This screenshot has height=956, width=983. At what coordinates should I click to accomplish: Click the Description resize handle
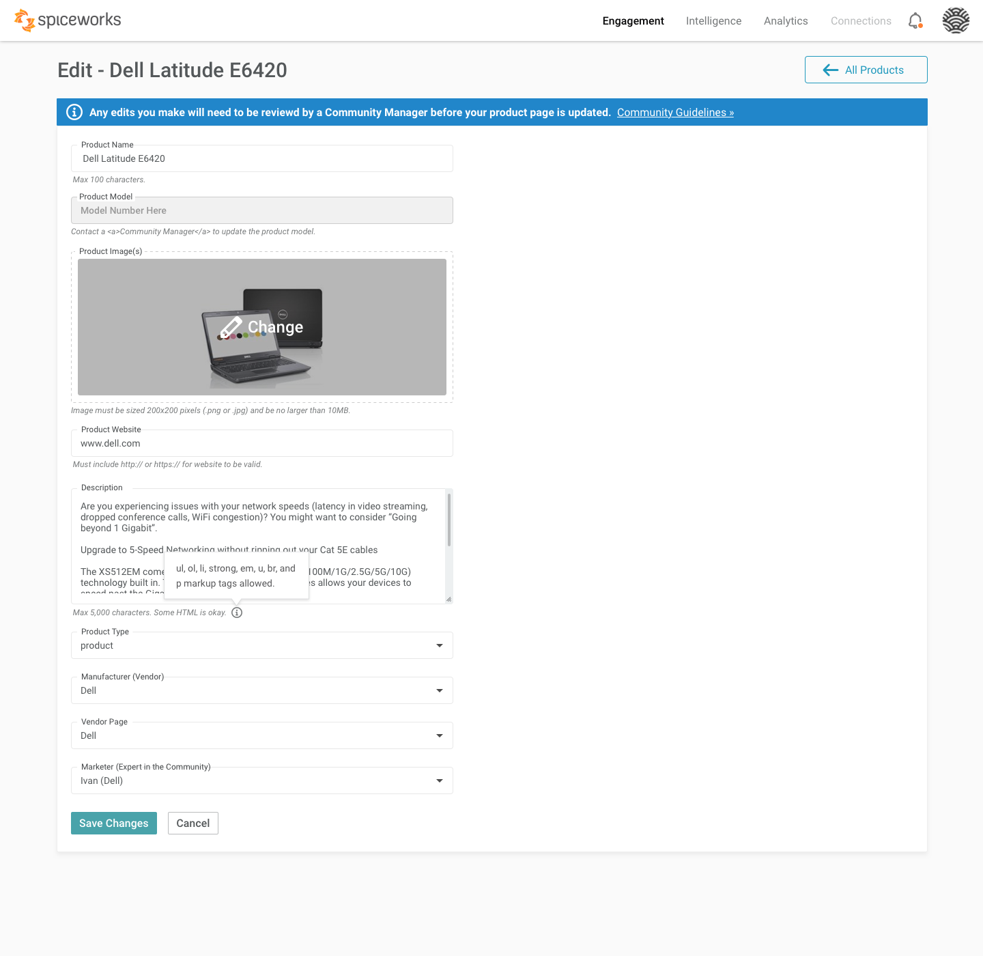point(448,599)
